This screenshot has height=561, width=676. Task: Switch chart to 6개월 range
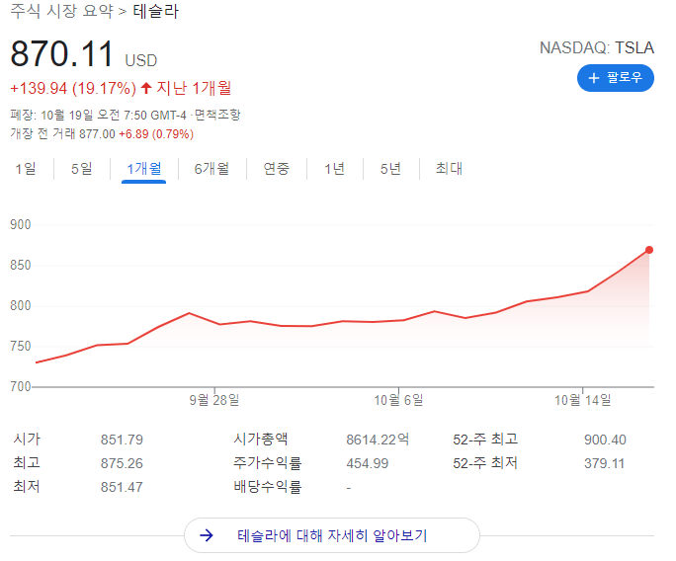[211, 169]
